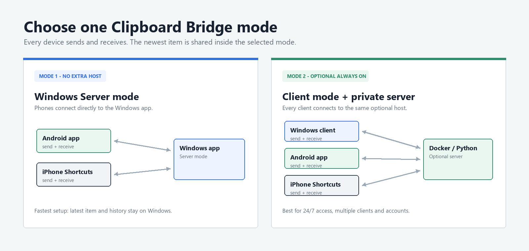Click the 'Windows app' Server mode box
The height and width of the screenshot is (251, 529).
coord(209,160)
